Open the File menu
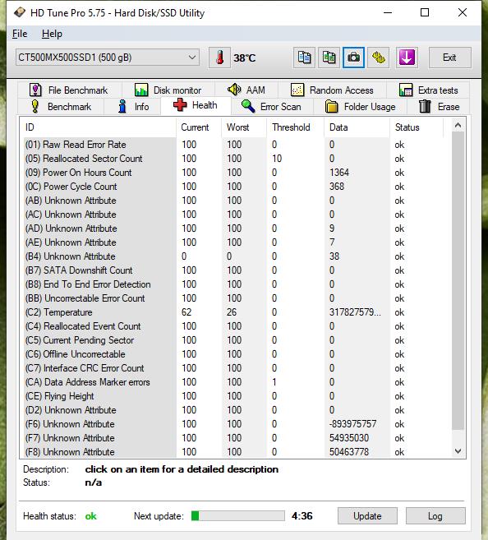Image resolution: width=488 pixels, height=540 pixels. 20,34
